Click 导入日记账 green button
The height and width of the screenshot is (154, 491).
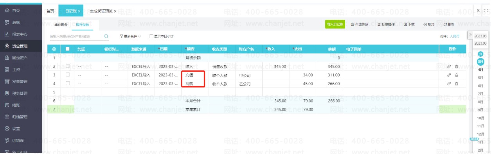click(335, 24)
